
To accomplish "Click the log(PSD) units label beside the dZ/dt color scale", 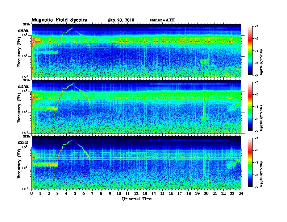I will [262, 174].
